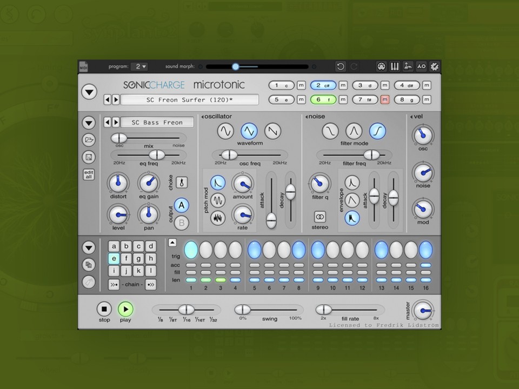Select pattern h
The height and width of the screenshot is (389, 519).
pyautogui.click(x=151, y=259)
